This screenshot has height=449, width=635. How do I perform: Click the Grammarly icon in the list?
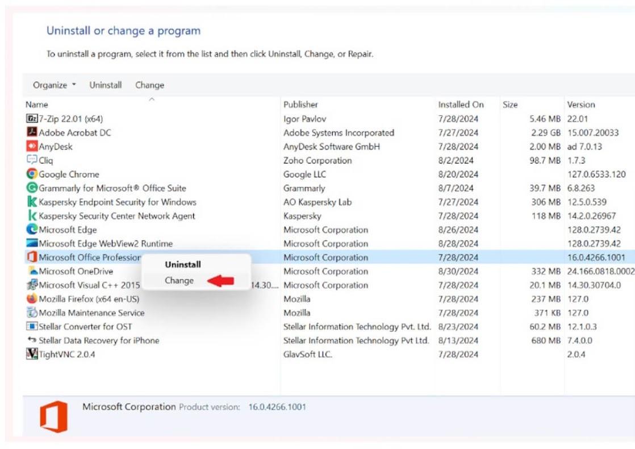point(32,188)
